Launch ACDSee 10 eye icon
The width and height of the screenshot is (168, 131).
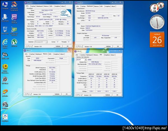[x=5, y=56]
